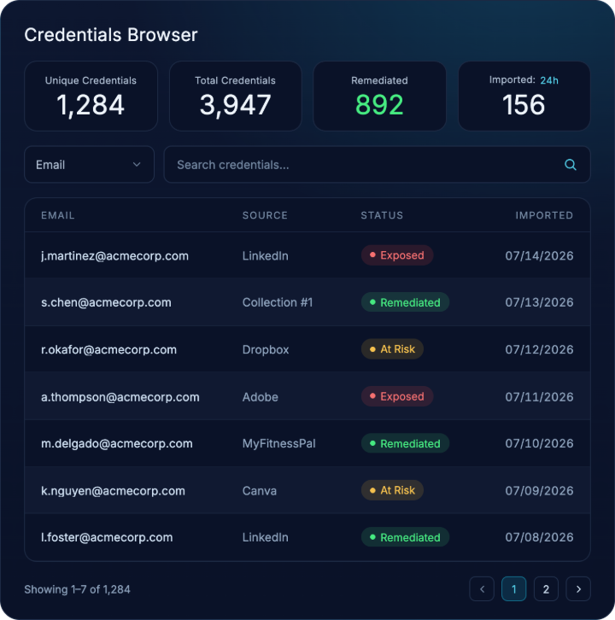Select r.okafor@acmecorp.com email

tap(108, 349)
